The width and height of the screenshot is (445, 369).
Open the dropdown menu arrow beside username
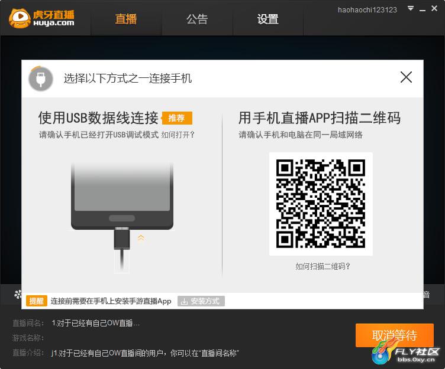pos(410,8)
